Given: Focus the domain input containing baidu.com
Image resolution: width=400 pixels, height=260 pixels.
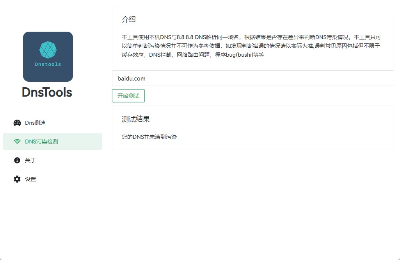Looking at the screenshot, I should tap(253, 78).
